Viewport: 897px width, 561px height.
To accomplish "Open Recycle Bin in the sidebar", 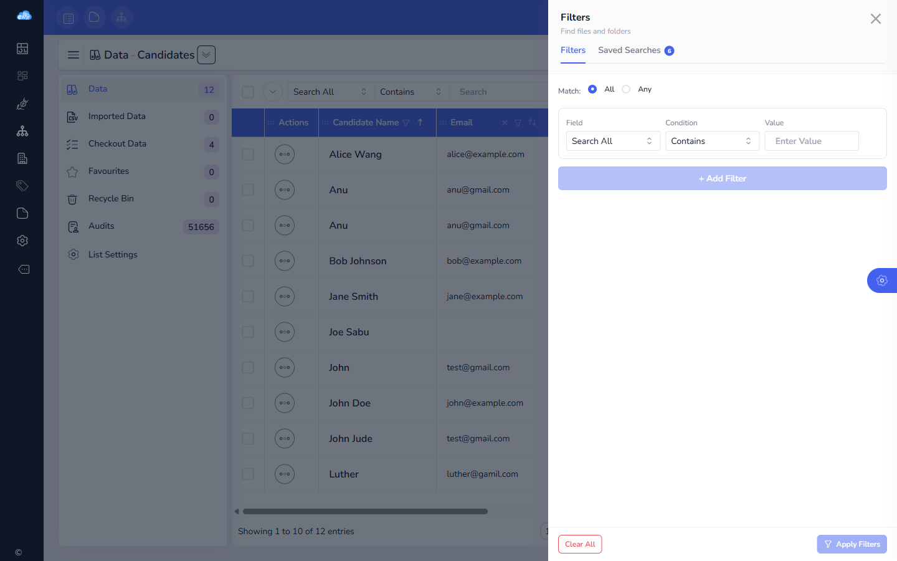I will tap(143, 199).
